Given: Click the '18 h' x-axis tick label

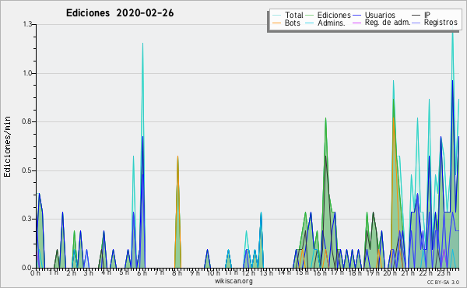Looking at the screenshot, I should pyautogui.click(x=355, y=273).
